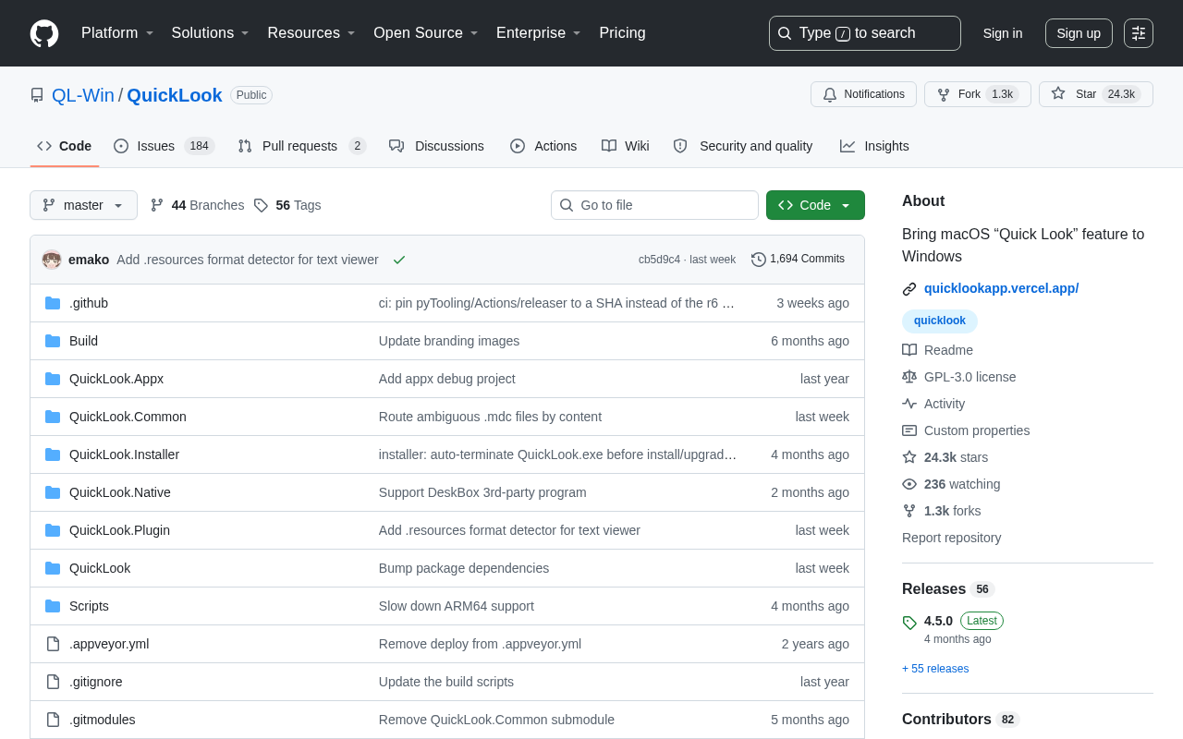Click the Star icon
This screenshot has height=739, width=1183.
click(x=1058, y=93)
